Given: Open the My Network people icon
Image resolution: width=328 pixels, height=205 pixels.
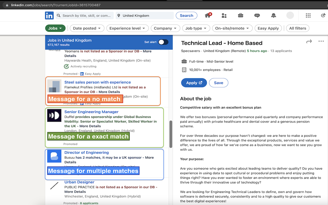Looking at the screenshot, I should click(x=224, y=16).
